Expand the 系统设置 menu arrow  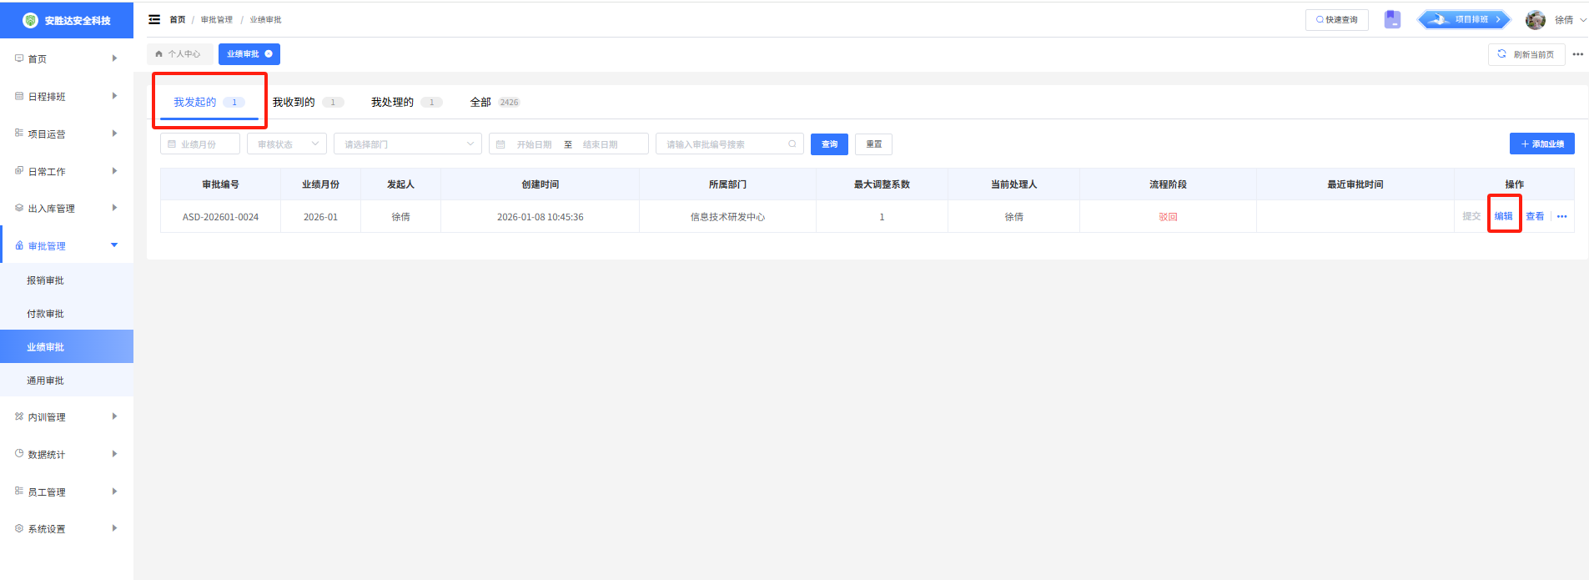114,528
